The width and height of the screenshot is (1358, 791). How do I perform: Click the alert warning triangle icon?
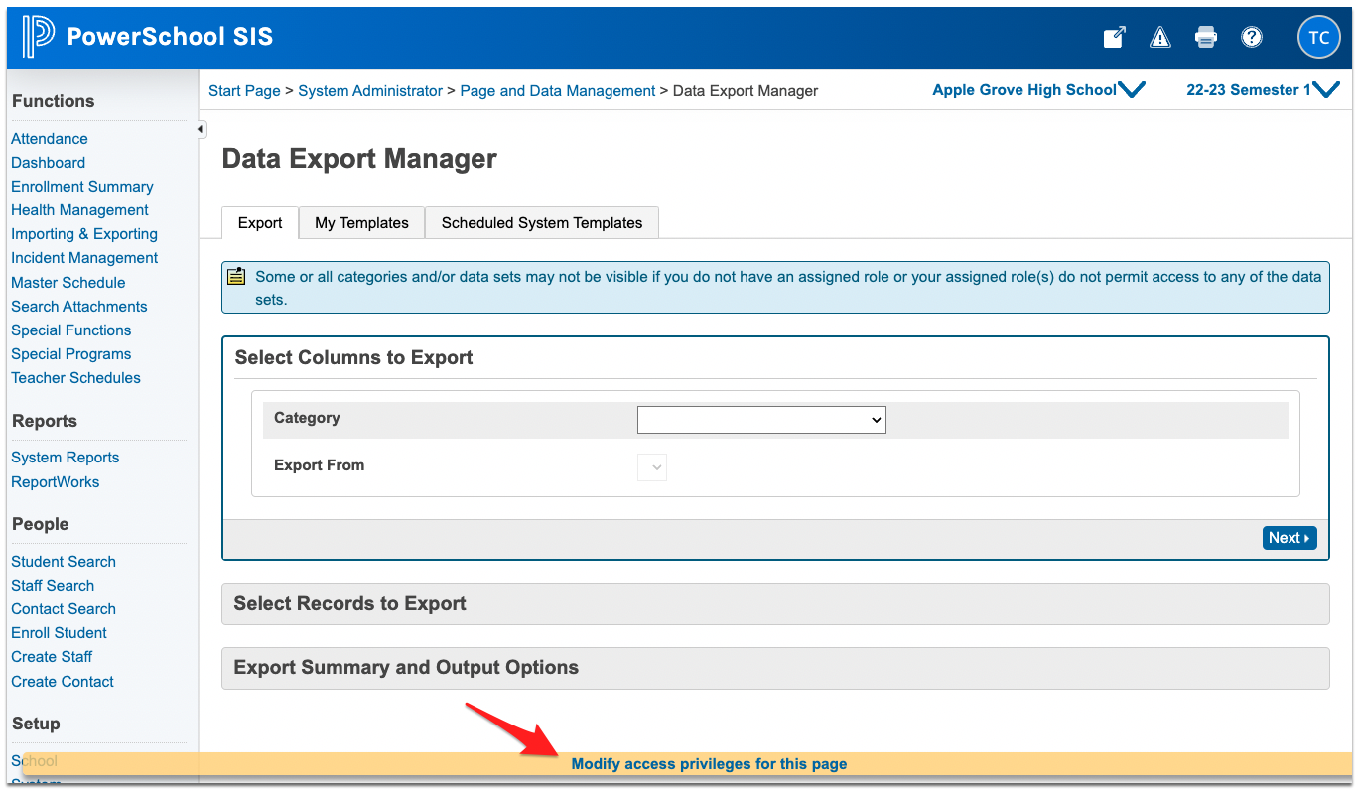point(1159,38)
